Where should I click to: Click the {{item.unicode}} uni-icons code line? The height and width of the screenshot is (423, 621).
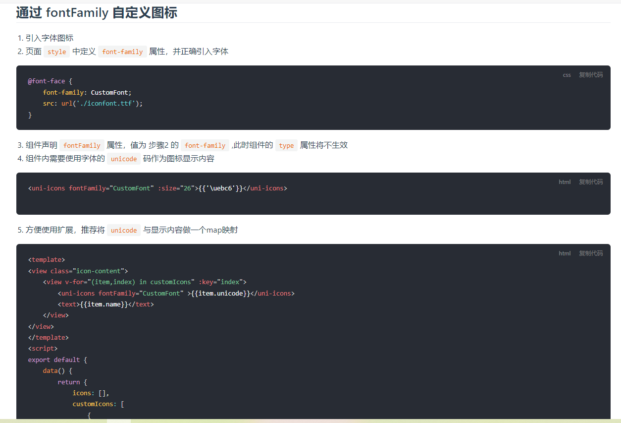[176, 294]
